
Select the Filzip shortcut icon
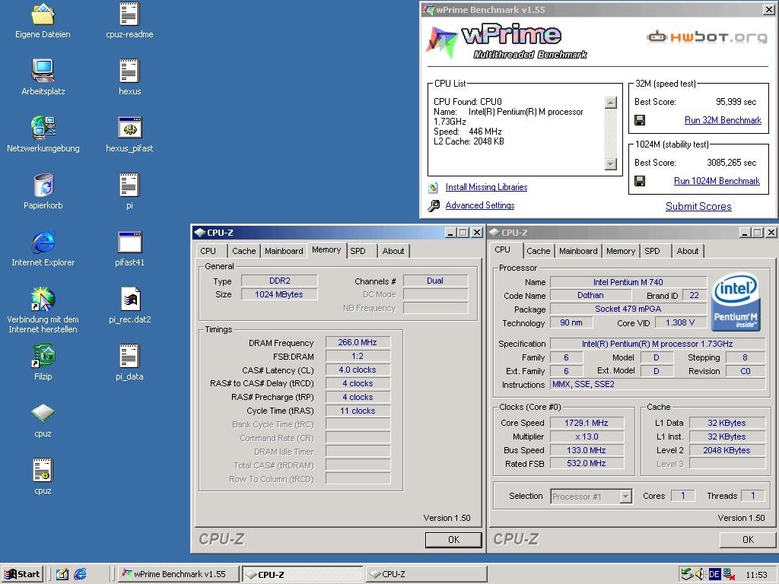point(43,356)
